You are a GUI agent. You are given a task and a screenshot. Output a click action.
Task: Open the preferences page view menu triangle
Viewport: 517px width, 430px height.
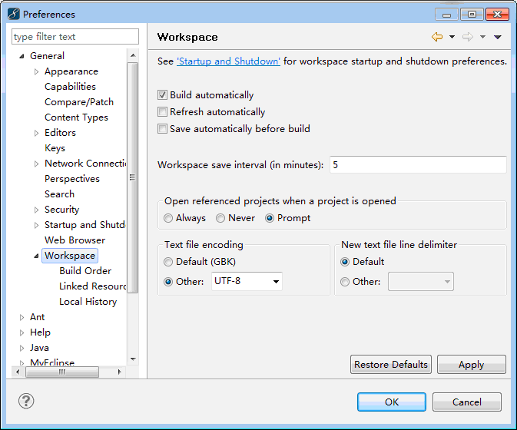click(498, 37)
